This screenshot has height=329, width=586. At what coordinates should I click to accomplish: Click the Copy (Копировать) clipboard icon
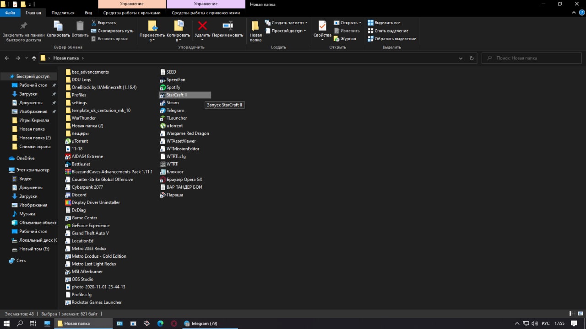pyautogui.click(x=58, y=26)
